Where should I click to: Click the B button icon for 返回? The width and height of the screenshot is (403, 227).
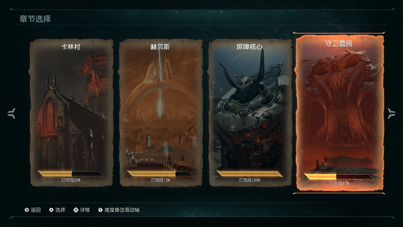point(27,210)
